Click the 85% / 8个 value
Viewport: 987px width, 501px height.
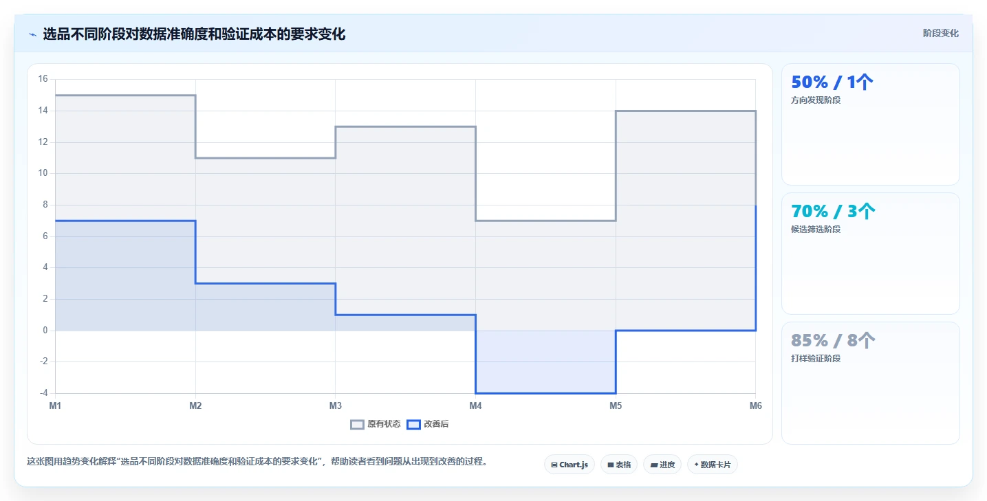coord(834,341)
